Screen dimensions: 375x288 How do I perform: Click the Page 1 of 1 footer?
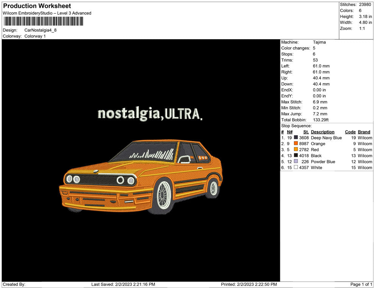(x=361, y=284)
